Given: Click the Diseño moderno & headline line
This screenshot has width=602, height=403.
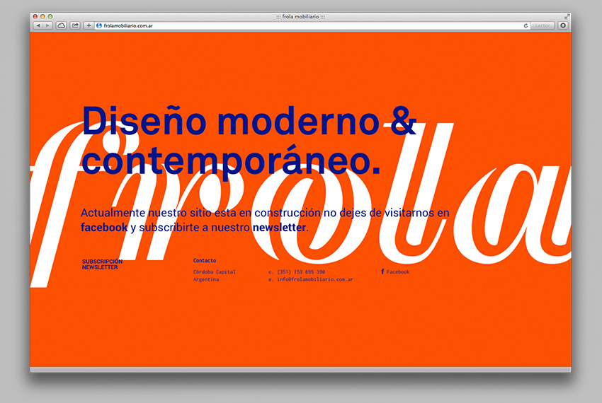Looking at the screenshot, I should [249, 120].
